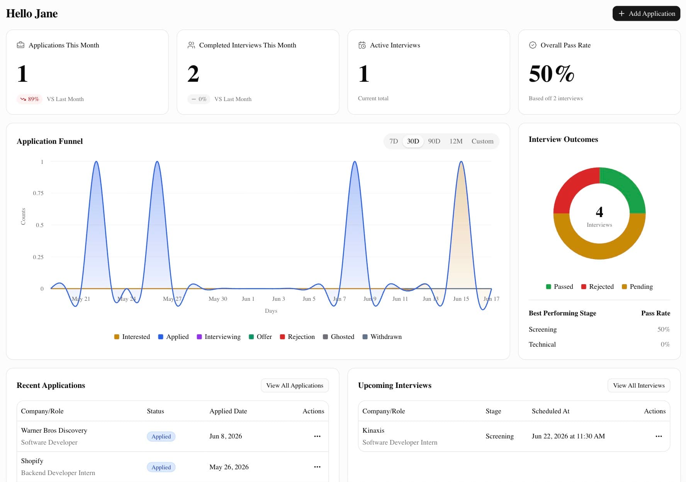Screen dimensions: 686x482
Task: Open actions menu for Shopify row
Action: (317, 467)
